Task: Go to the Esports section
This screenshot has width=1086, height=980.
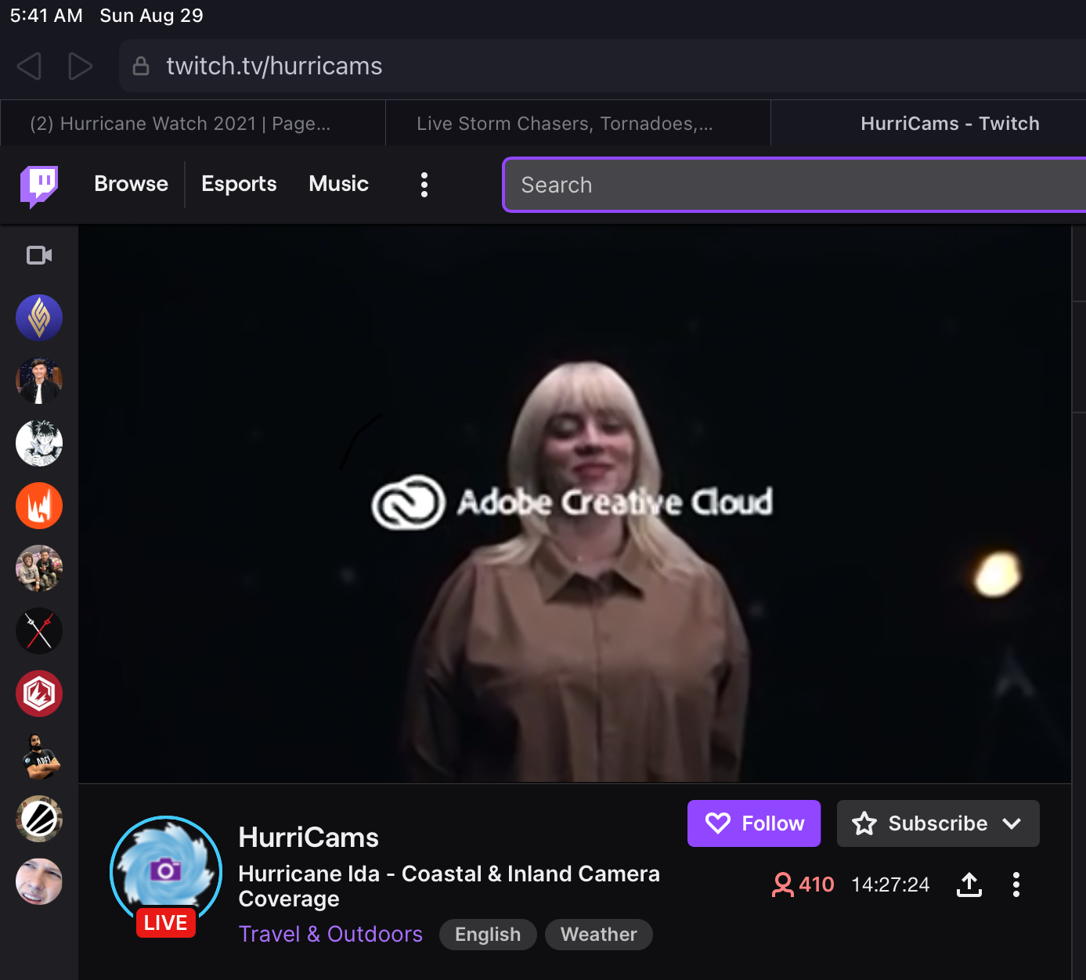Action: tap(239, 184)
